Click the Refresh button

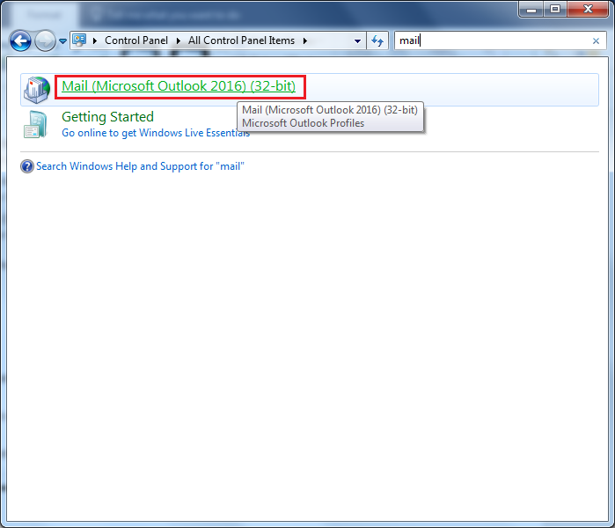377,40
